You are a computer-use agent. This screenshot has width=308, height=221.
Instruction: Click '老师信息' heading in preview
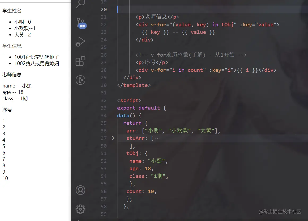coord(12,74)
